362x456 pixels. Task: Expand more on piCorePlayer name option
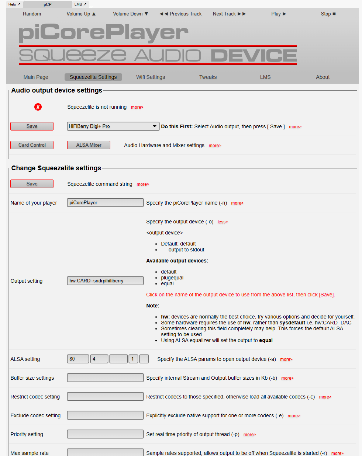tap(237, 203)
